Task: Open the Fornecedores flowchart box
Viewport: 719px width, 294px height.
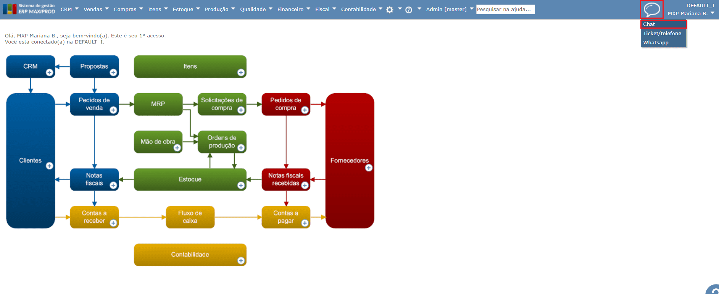Action: (350, 160)
